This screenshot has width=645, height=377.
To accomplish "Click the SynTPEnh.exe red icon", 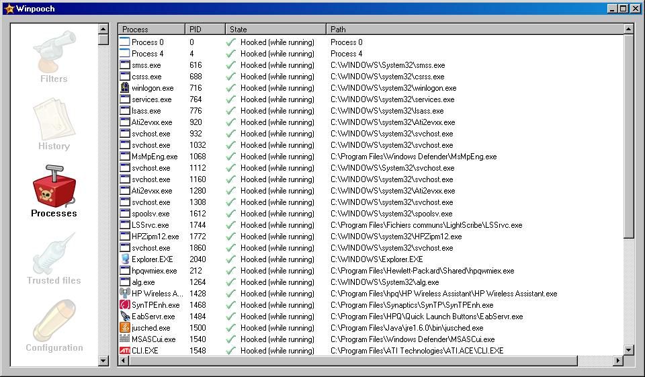I will pyautogui.click(x=125, y=304).
